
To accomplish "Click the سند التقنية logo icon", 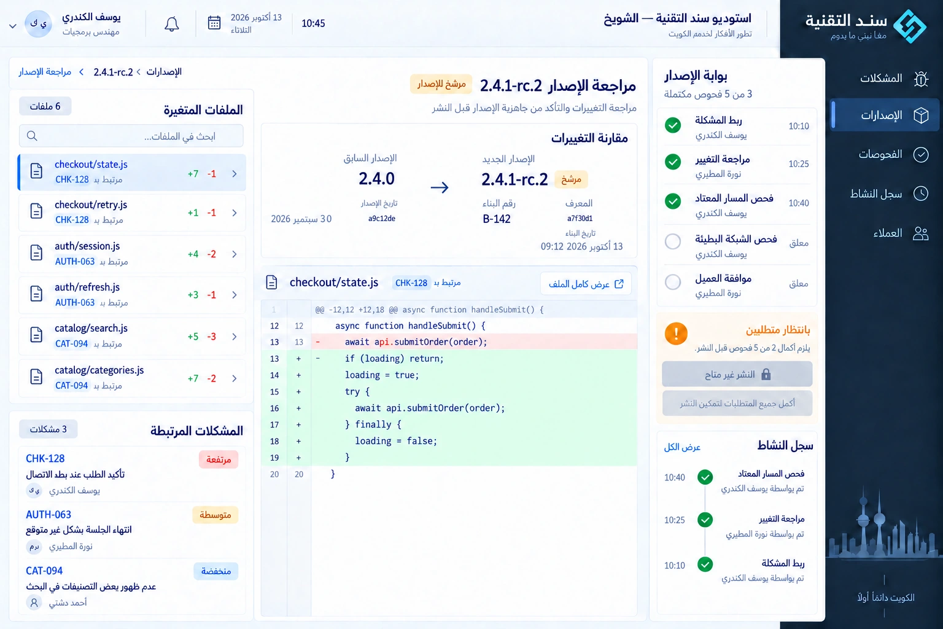I will (909, 26).
